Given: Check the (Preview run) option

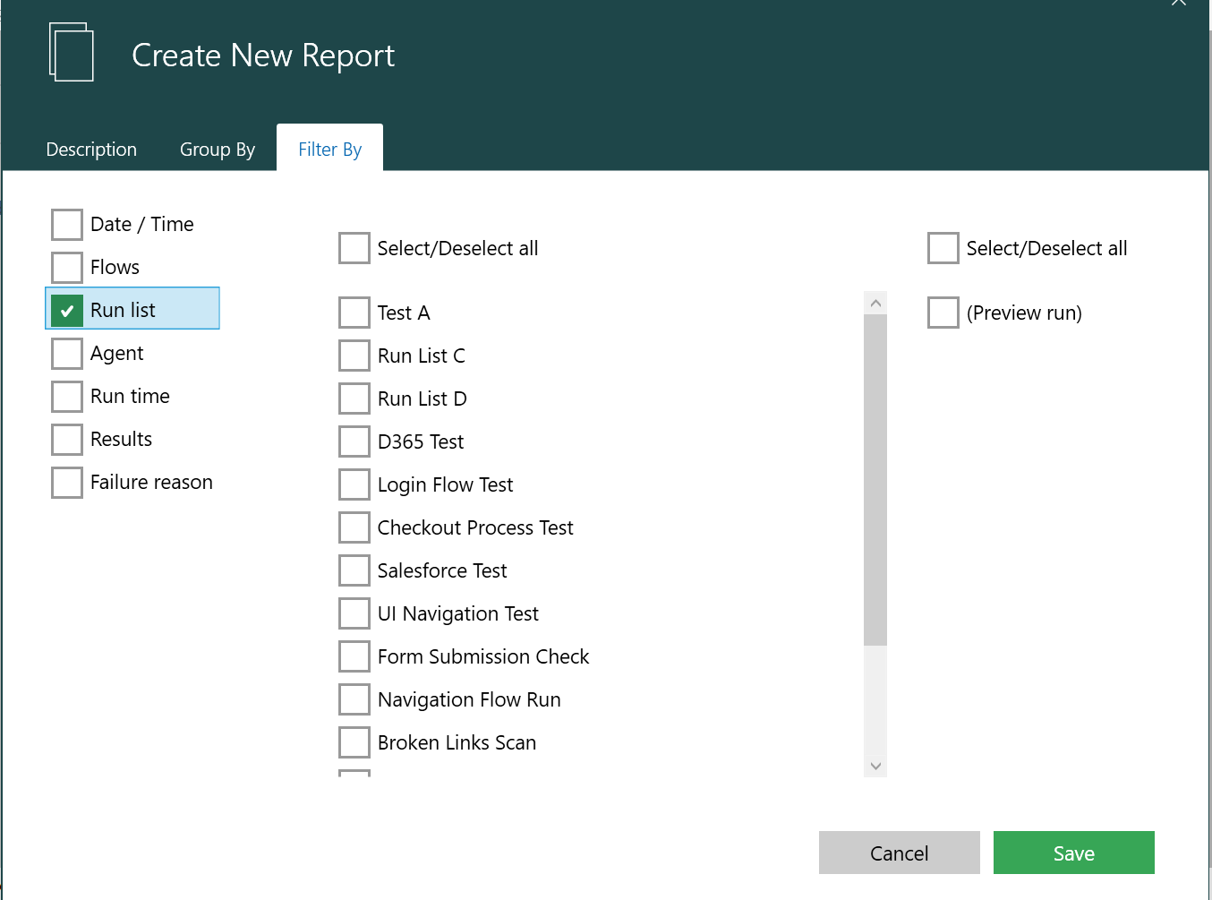Looking at the screenshot, I should [943, 313].
